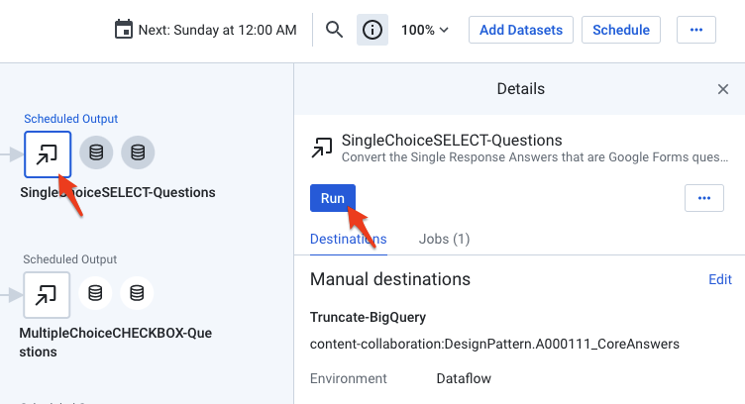Image resolution: width=745 pixels, height=404 pixels.
Task: Click first database icon beside MultipleChoiceCHECKBOX output
Action: click(95, 293)
